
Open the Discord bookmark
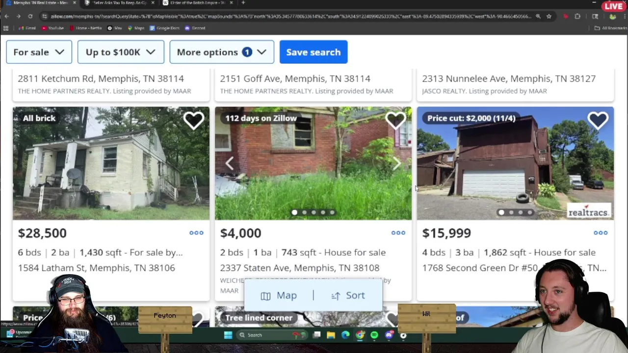195,28
